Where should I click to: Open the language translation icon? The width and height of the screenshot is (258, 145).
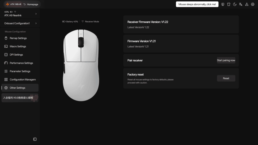point(241,4)
